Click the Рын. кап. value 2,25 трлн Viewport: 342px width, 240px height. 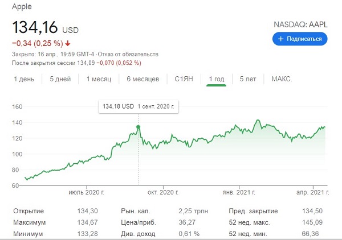[x=193, y=211]
